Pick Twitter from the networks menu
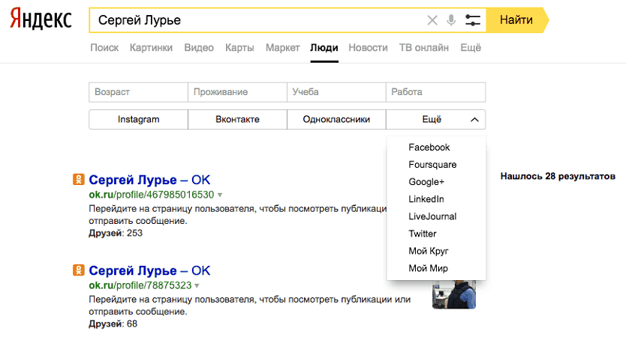Screen dimensions: 626x337 [x=423, y=234]
